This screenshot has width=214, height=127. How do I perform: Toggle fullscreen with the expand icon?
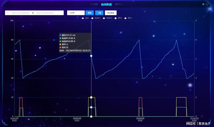pyautogui.click(x=207, y=4)
